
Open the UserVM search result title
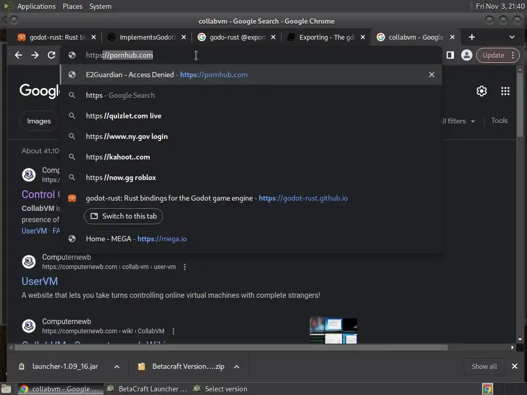tap(40, 281)
